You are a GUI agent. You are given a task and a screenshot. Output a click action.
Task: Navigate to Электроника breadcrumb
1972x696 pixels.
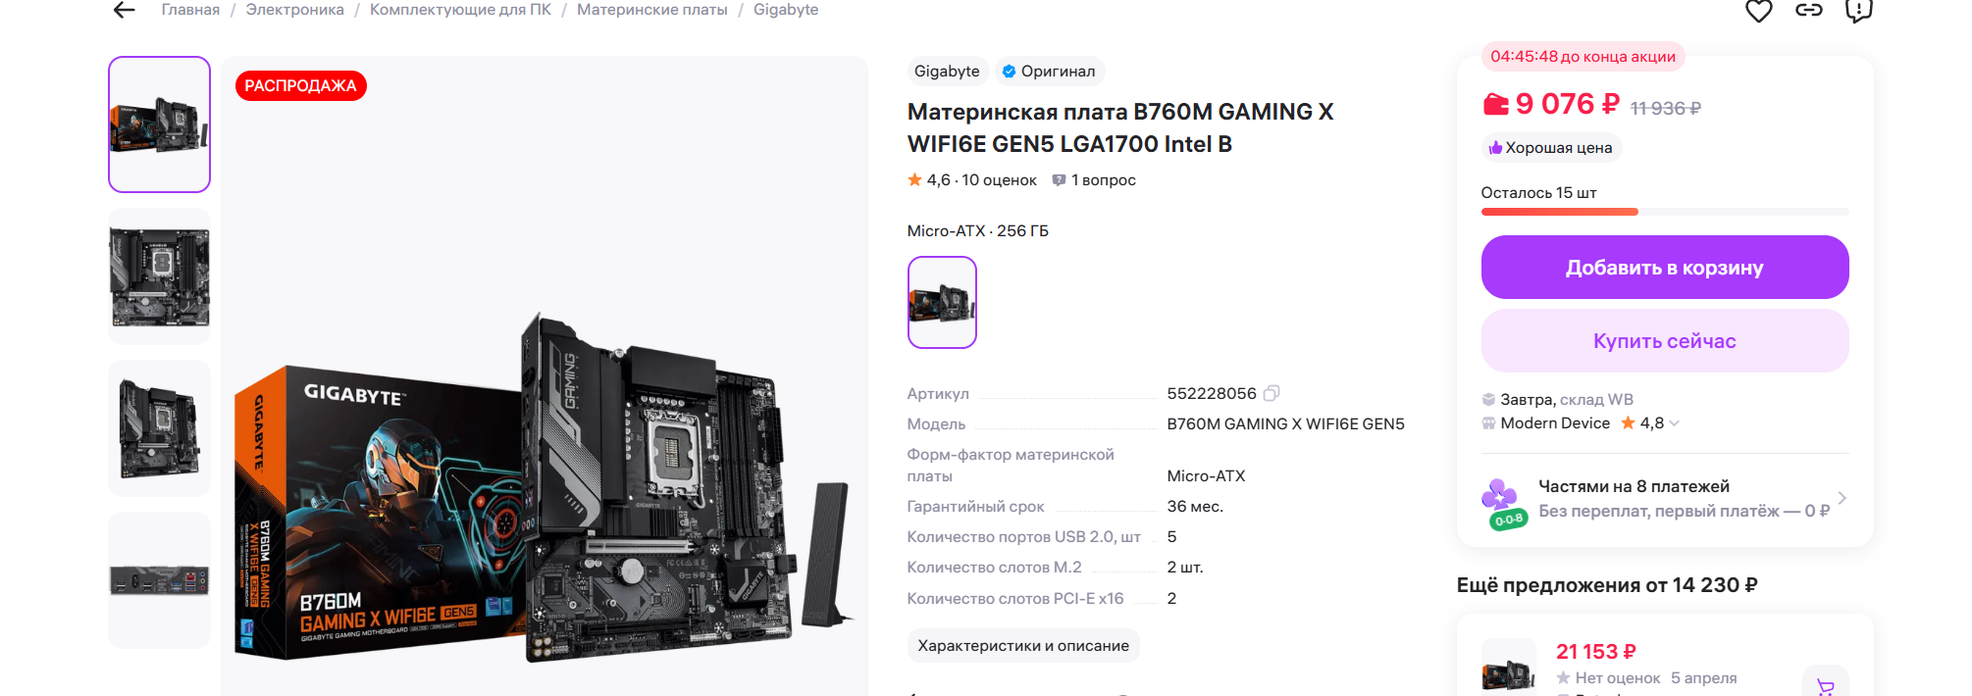(x=294, y=10)
